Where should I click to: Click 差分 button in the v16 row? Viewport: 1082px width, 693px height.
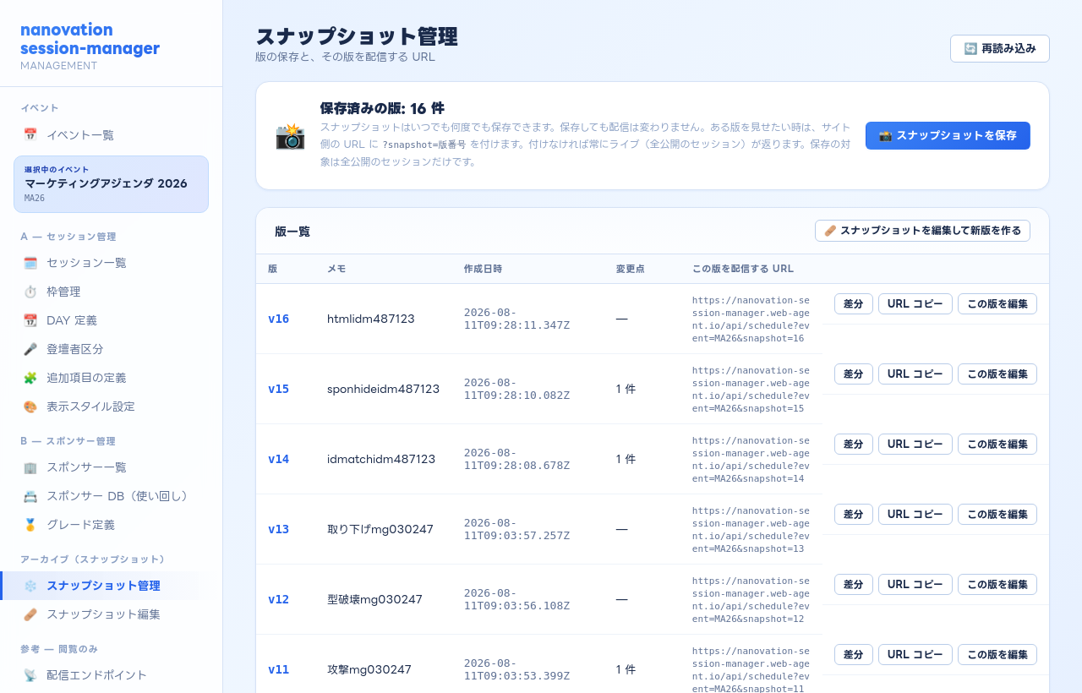pyautogui.click(x=854, y=304)
